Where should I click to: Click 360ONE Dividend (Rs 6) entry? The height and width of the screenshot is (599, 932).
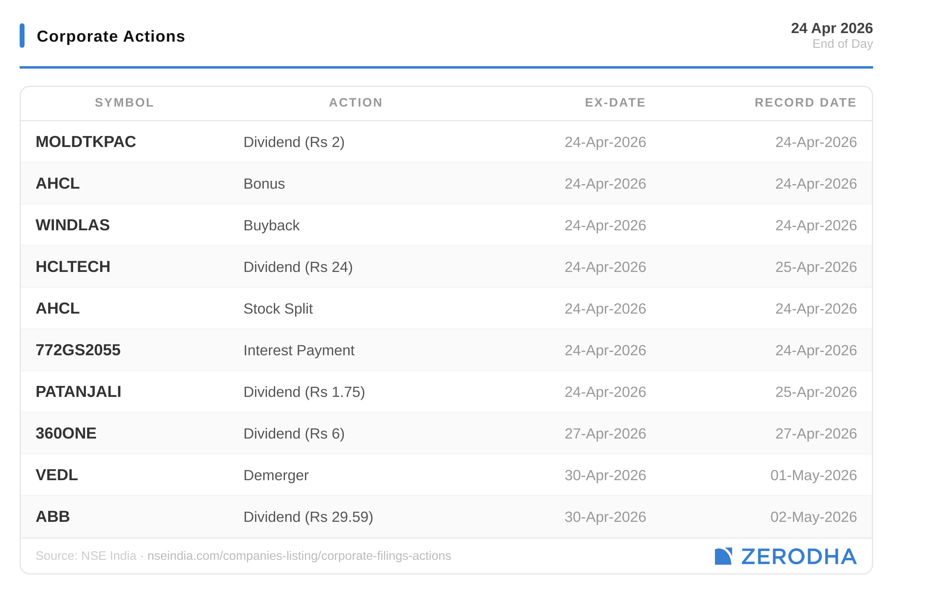(x=294, y=434)
